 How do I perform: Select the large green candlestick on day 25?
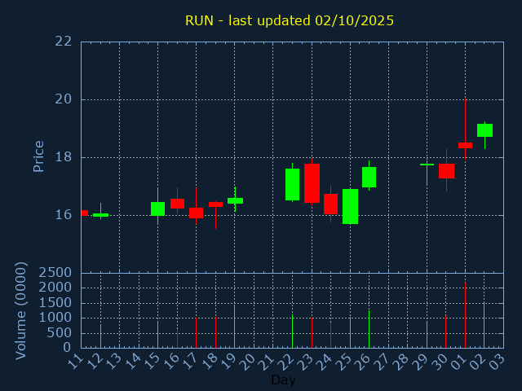(x=350, y=206)
